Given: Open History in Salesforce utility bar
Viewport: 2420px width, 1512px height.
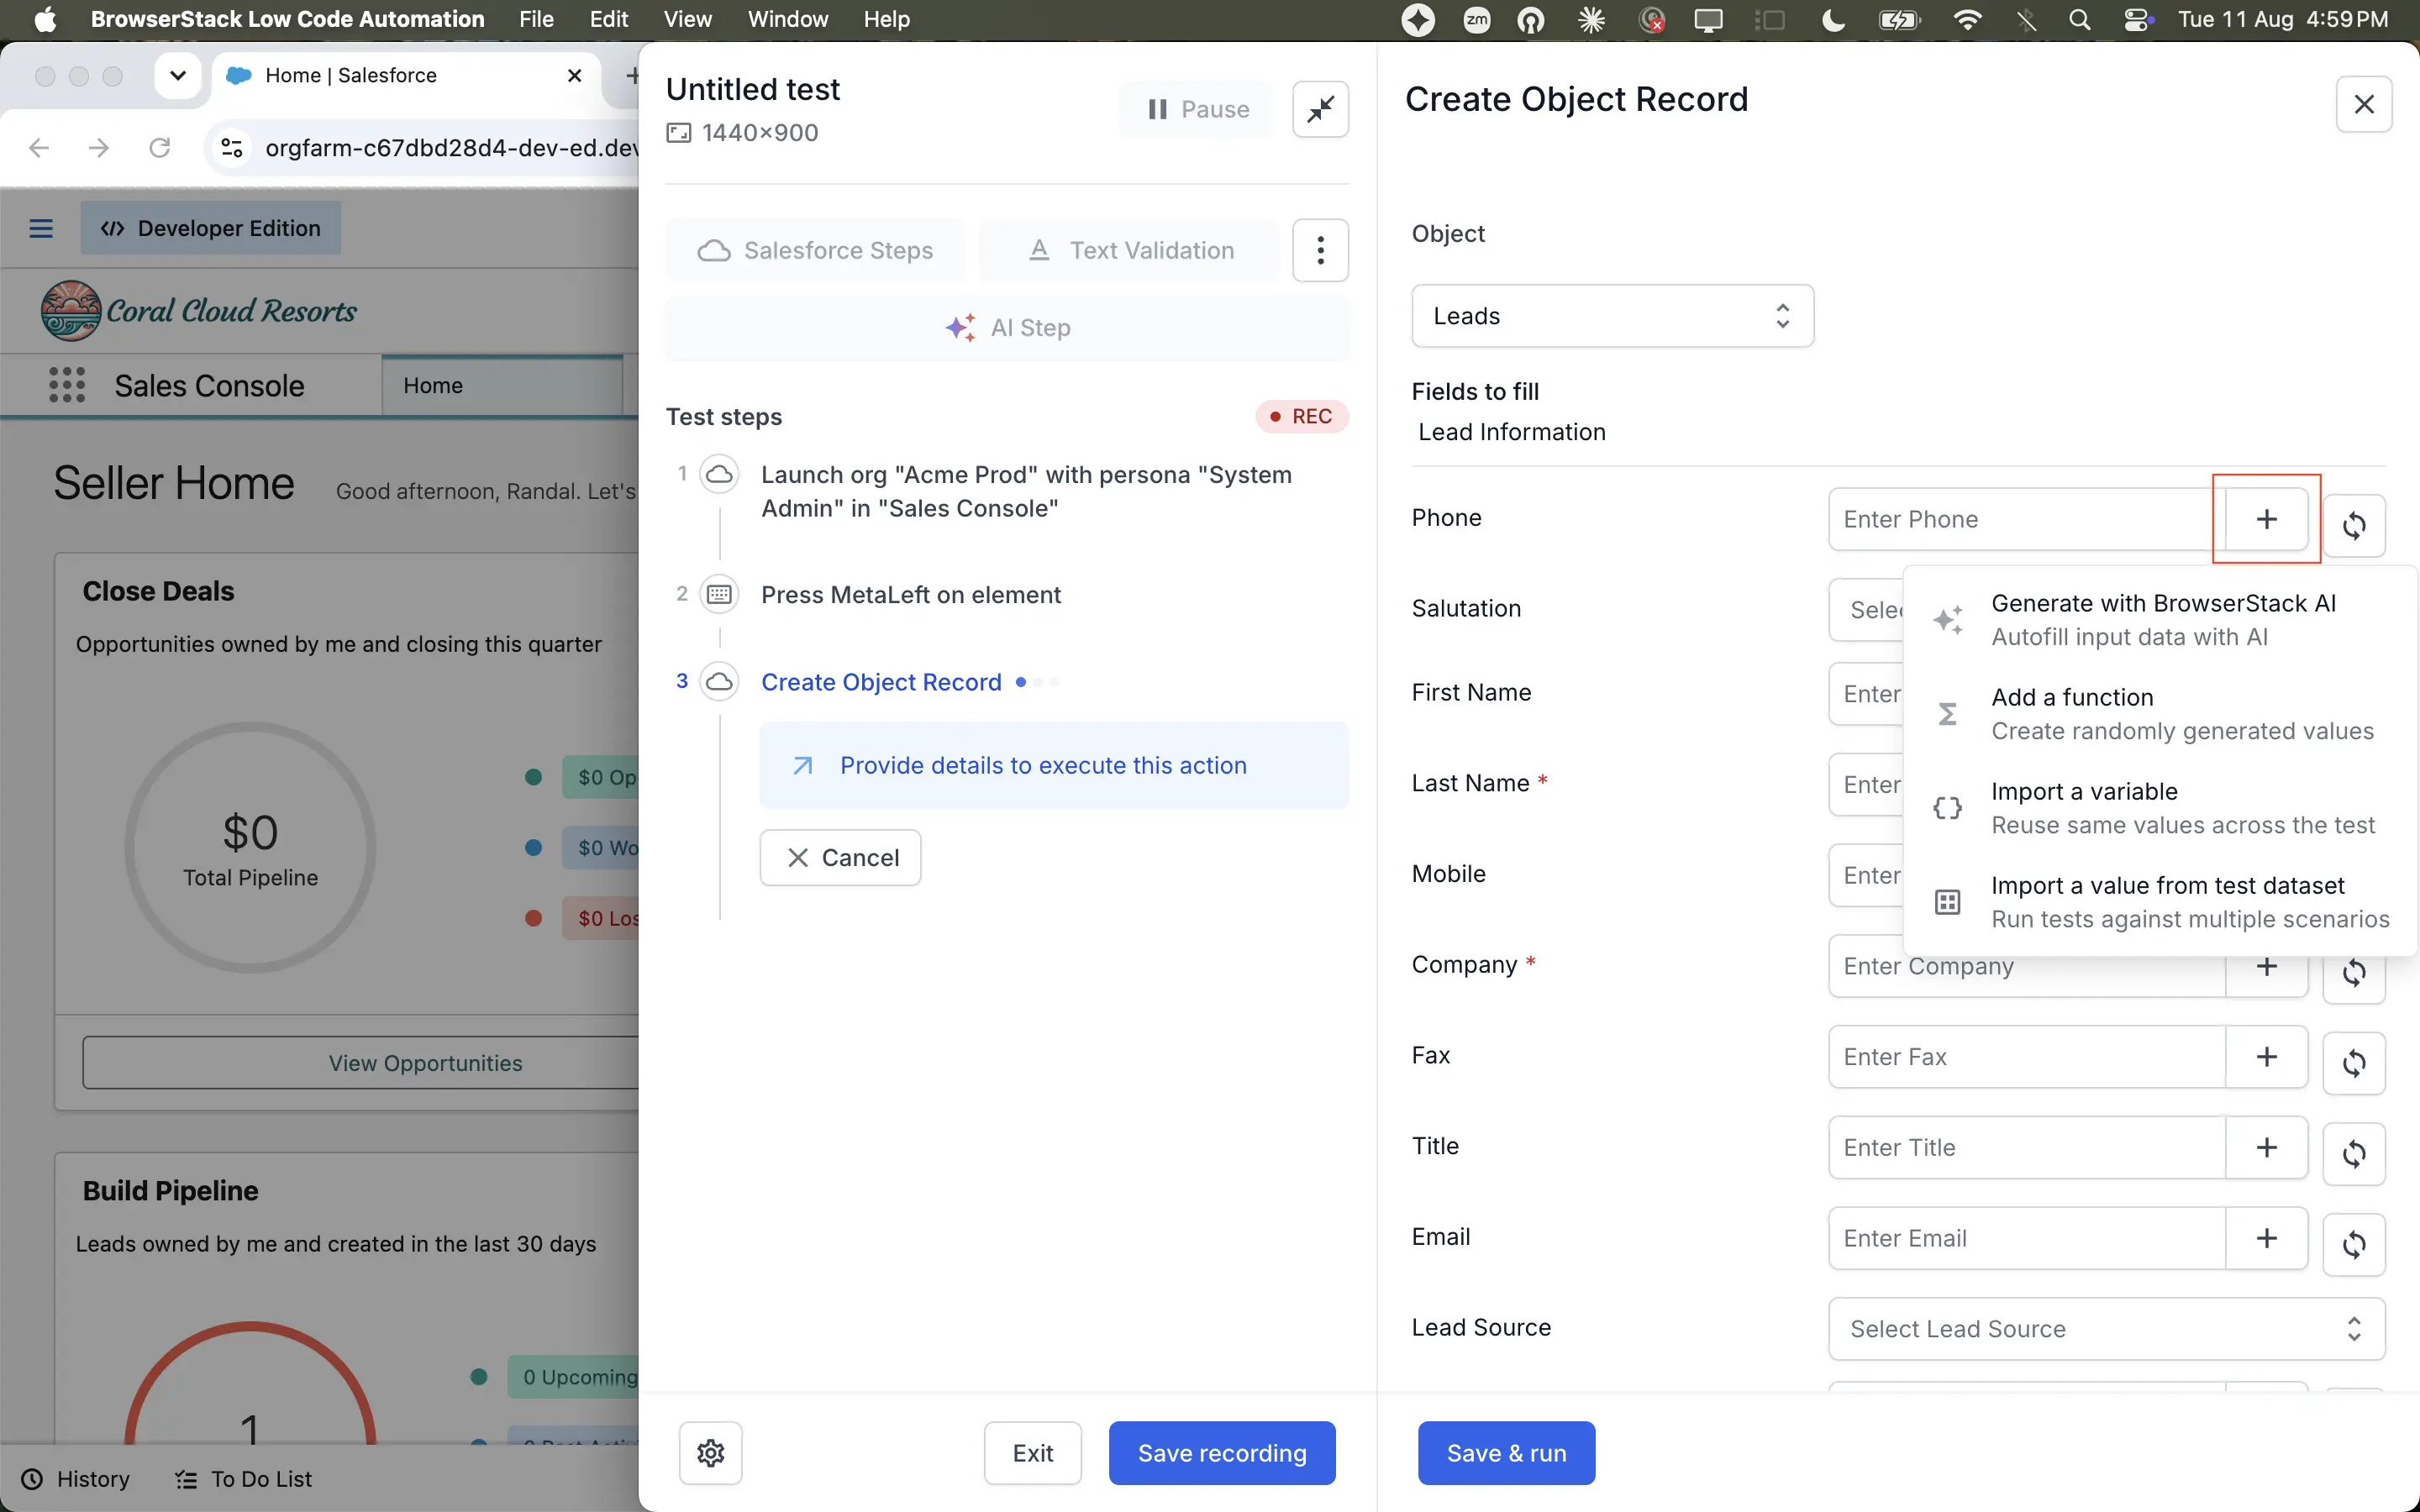Looking at the screenshot, I should tap(76, 1478).
